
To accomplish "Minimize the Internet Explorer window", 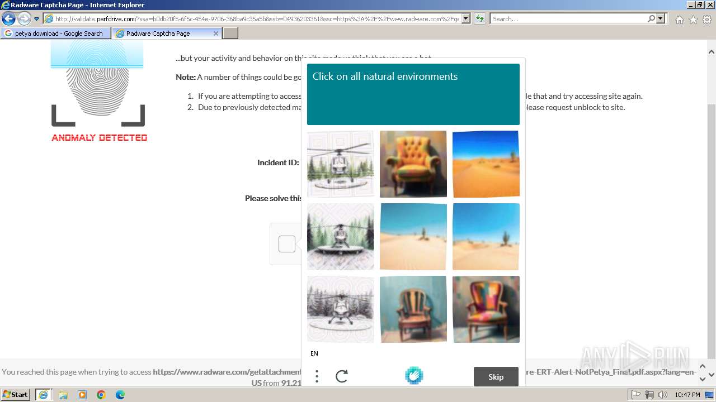I will pyautogui.click(x=690, y=4).
